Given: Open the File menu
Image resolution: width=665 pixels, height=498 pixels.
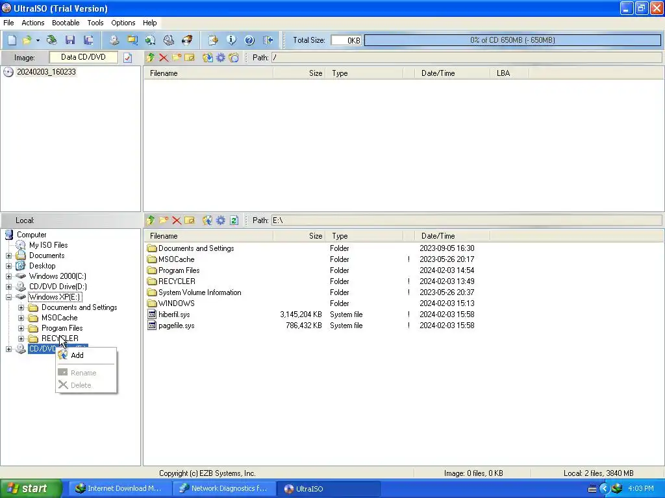Looking at the screenshot, I should tap(8, 23).
